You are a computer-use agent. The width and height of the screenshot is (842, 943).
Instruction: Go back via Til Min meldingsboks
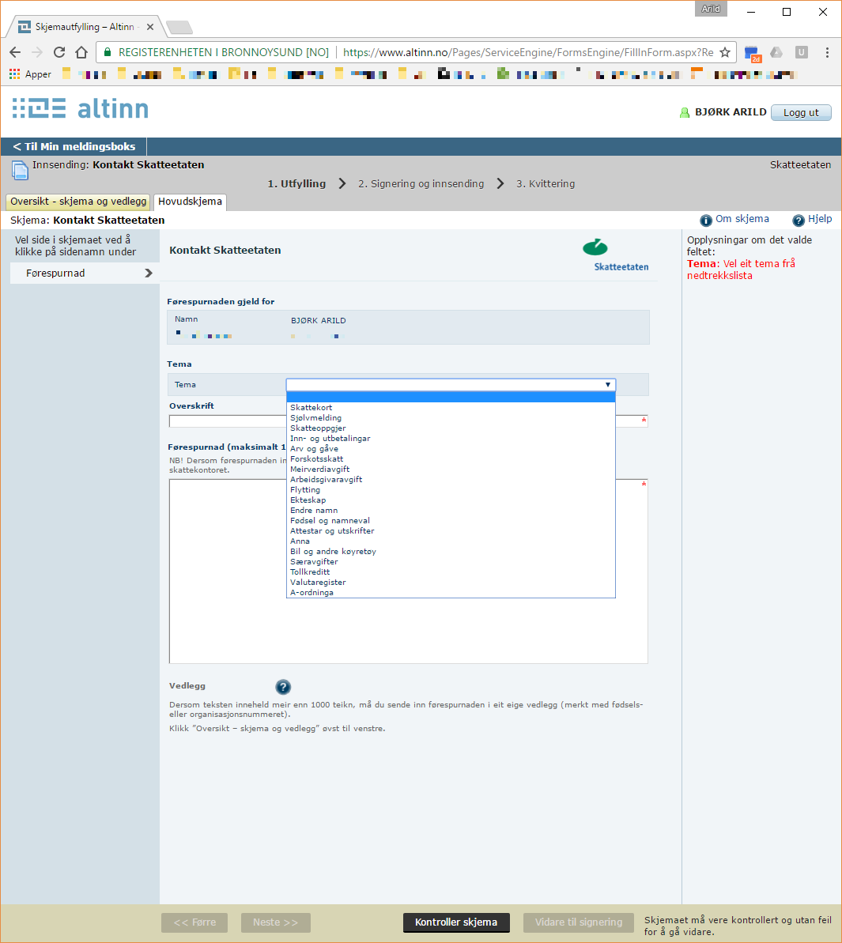tap(74, 146)
